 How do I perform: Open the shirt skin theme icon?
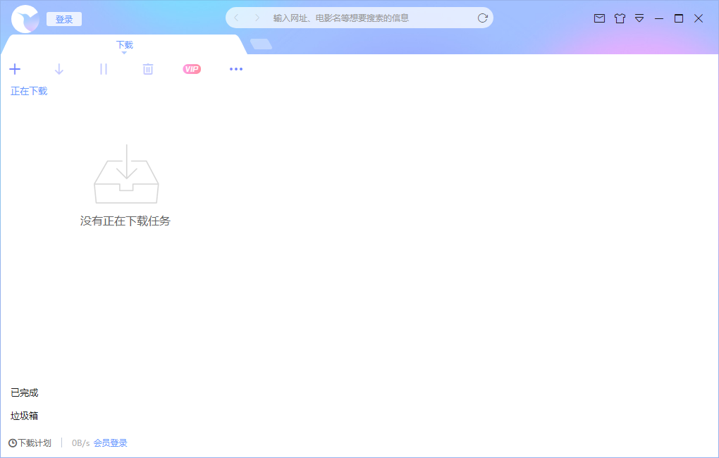click(620, 18)
